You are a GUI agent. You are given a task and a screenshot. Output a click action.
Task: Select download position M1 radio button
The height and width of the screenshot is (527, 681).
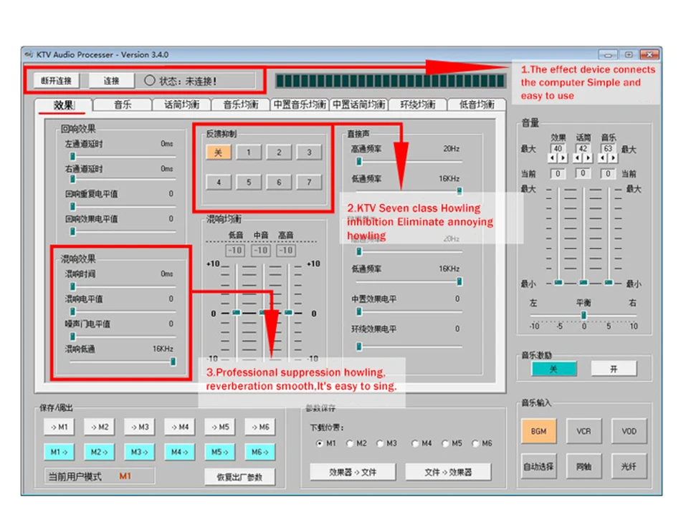pos(320,443)
